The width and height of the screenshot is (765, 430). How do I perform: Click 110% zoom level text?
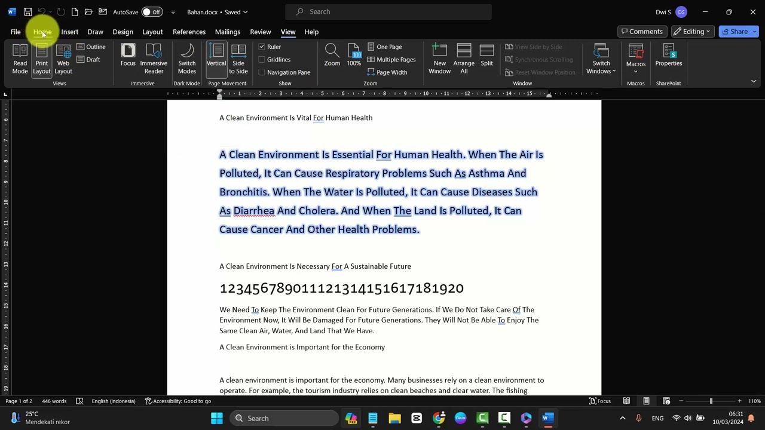pyautogui.click(x=754, y=401)
